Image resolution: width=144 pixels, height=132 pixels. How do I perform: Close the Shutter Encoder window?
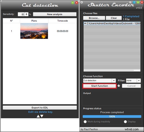point(142,2)
